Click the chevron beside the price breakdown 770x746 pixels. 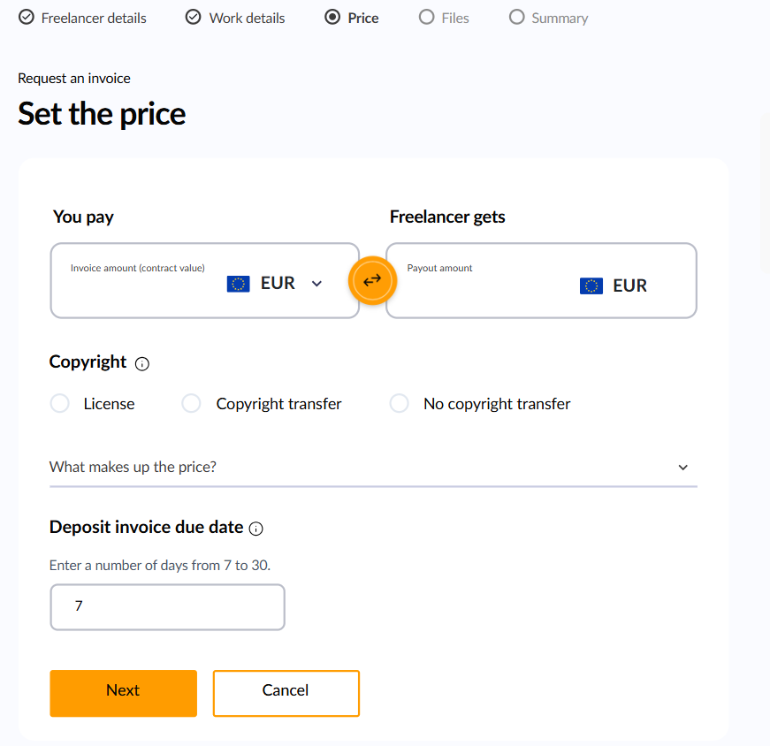coord(682,468)
